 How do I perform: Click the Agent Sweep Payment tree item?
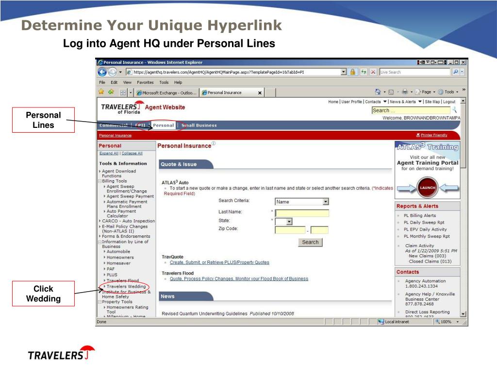pyautogui.click(x=130, y=196)
